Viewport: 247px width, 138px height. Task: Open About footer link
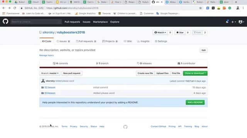click(x=205, y=127)
